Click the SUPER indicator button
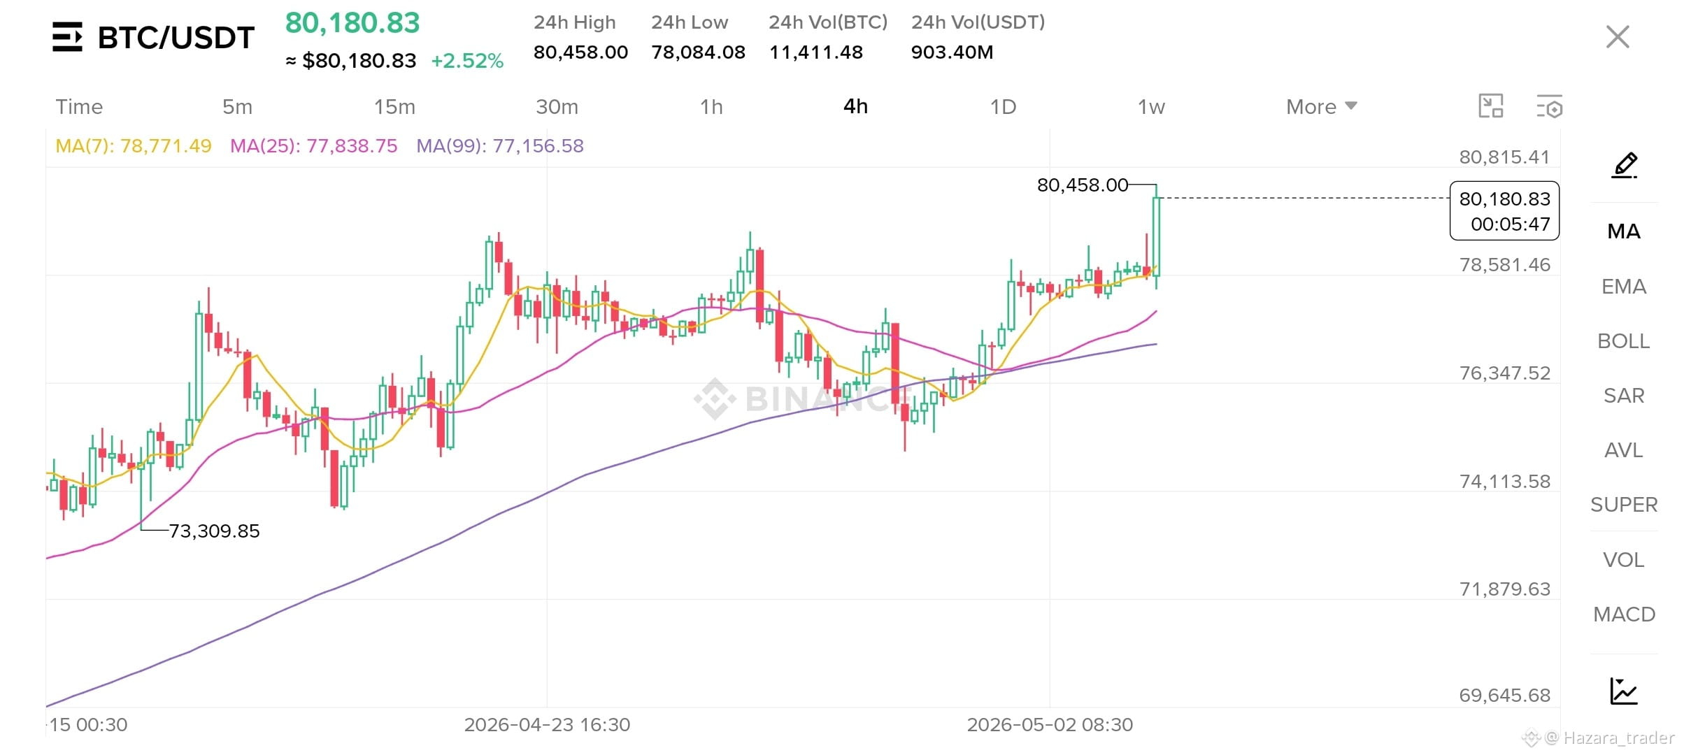The height and width of the screenshot is (755, 1684). (1624, 505)
